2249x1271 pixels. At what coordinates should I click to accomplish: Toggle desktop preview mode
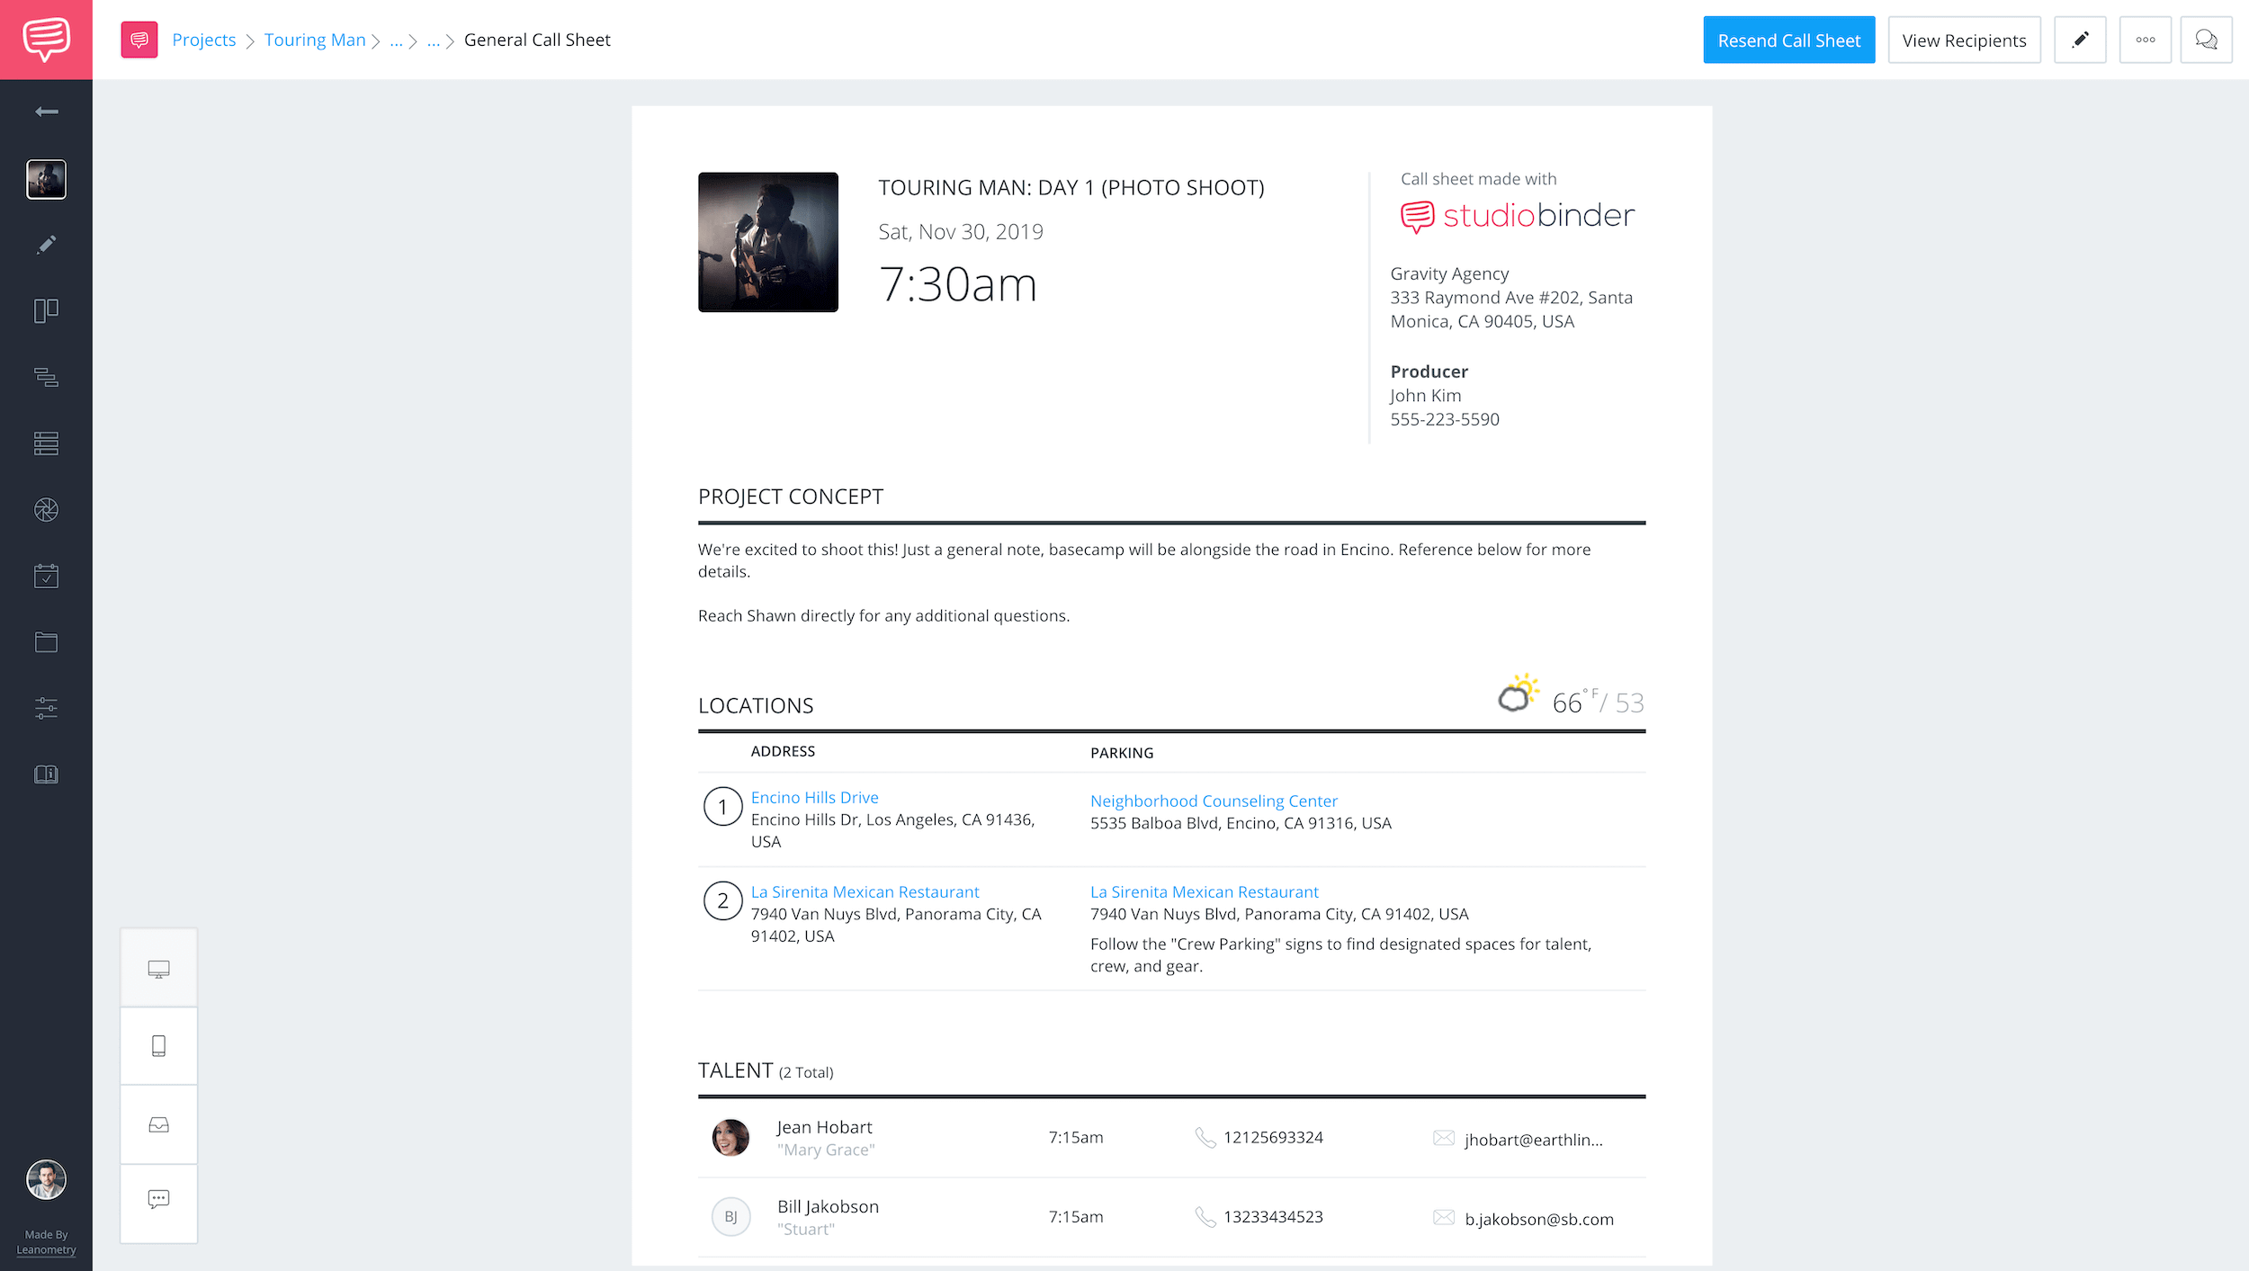(157, 968)
